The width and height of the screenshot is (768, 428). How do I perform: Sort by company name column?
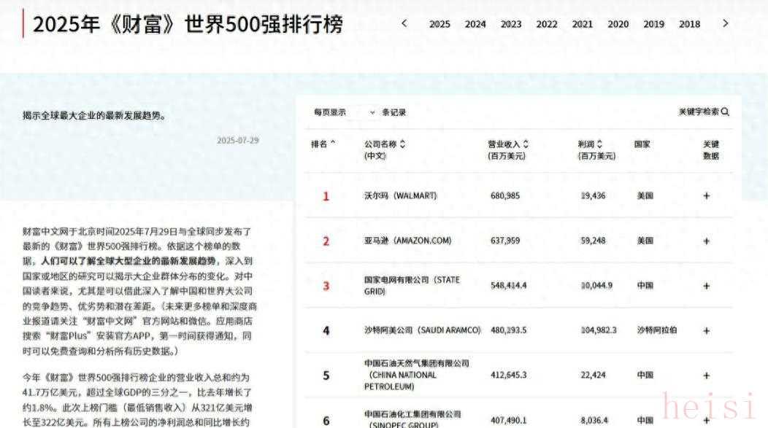click(402, 144)
